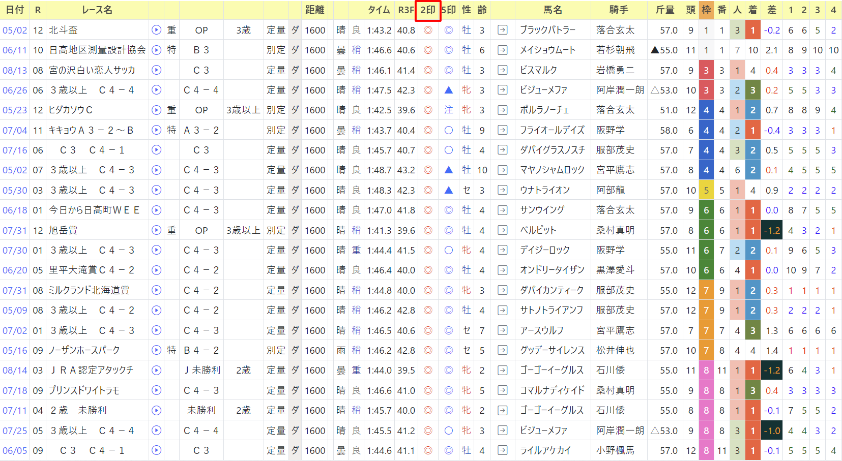
Task: Open the 05/02 北斗盃 date link
Action: pyautogui.click(x=15, y=30)
